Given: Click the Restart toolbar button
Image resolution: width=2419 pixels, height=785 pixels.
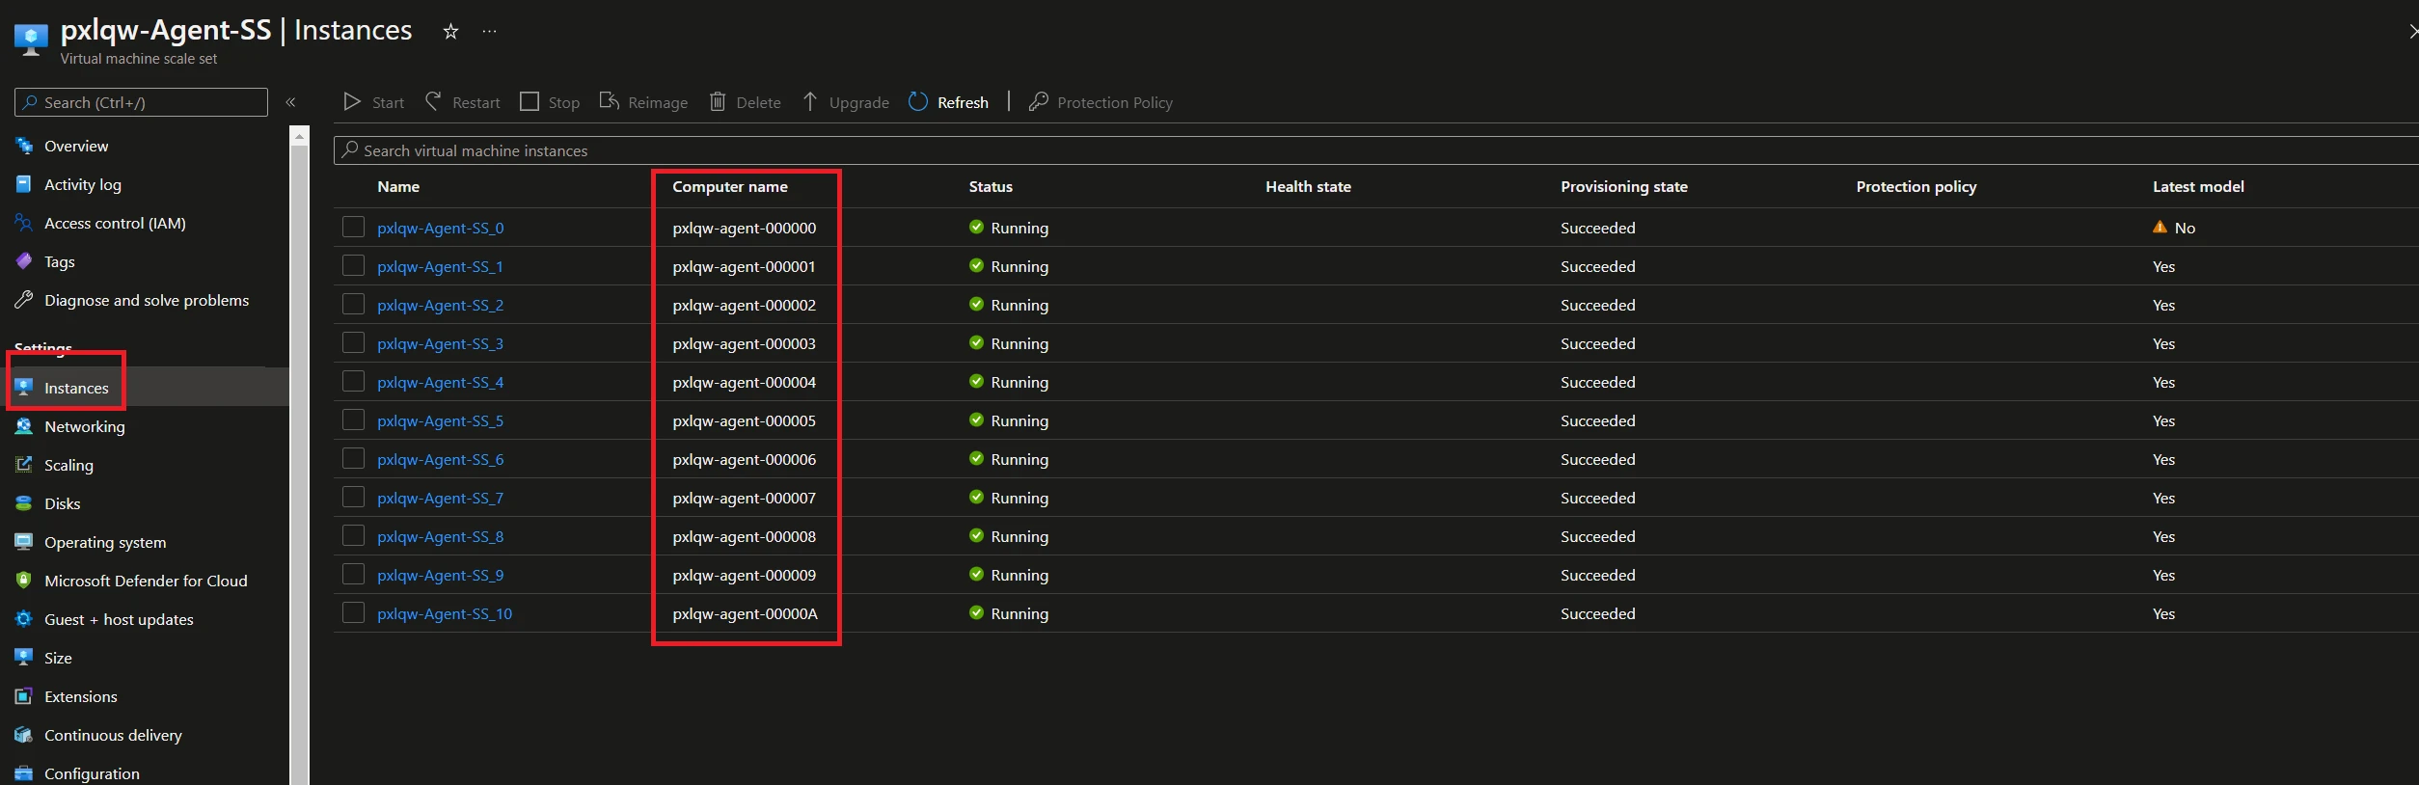Looking at the screenshot, I should point(463,102).
